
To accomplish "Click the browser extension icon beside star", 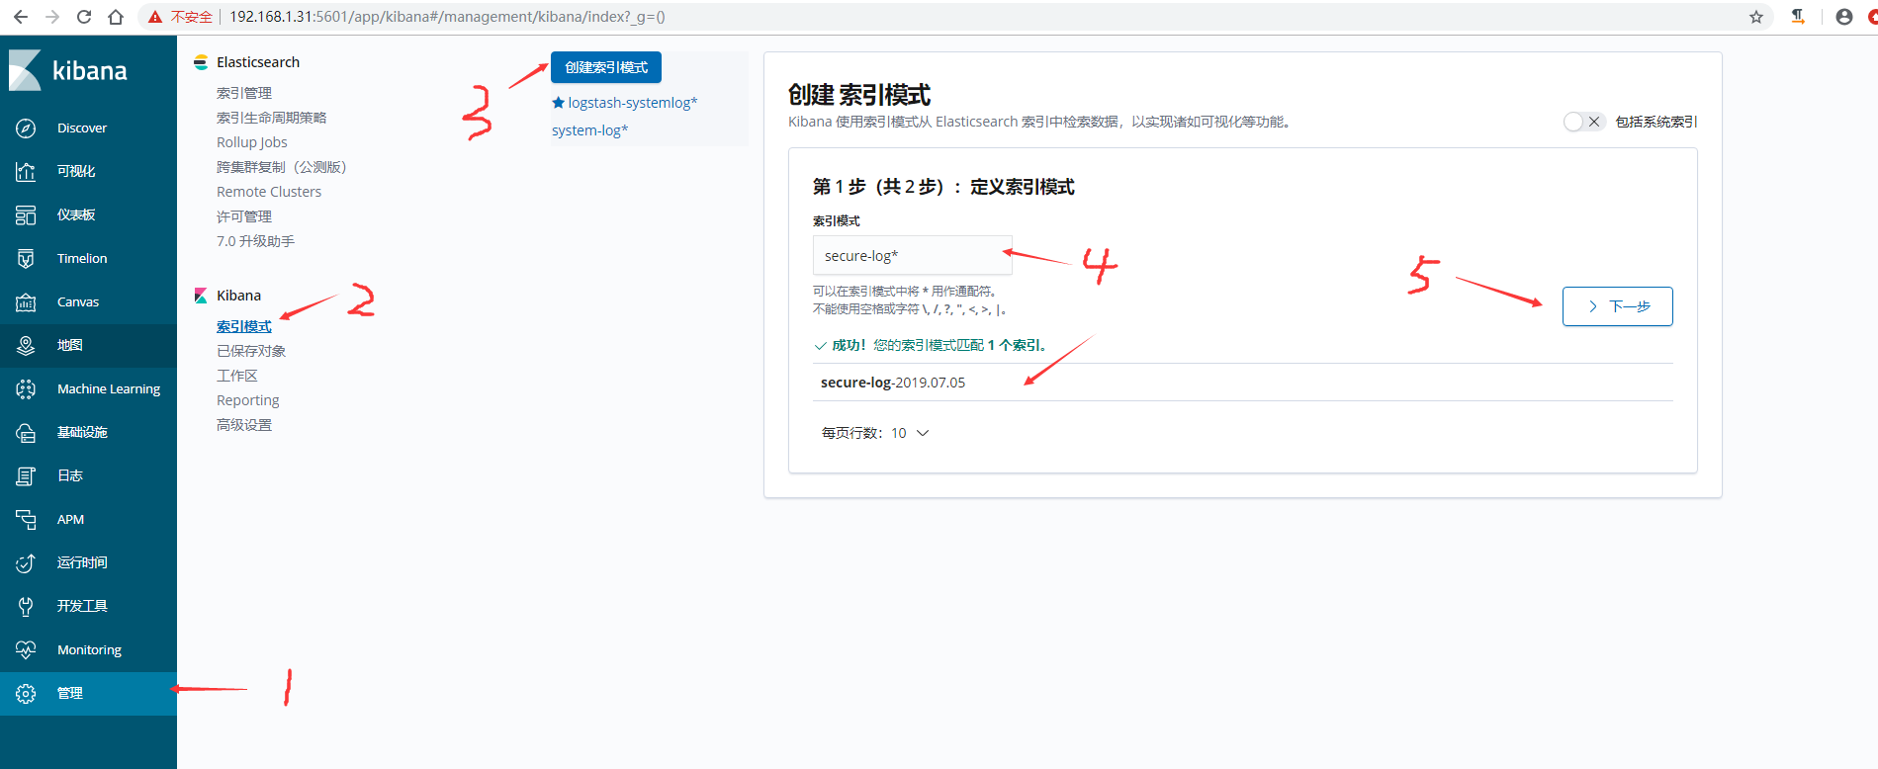I will (x=1798, y=17).
